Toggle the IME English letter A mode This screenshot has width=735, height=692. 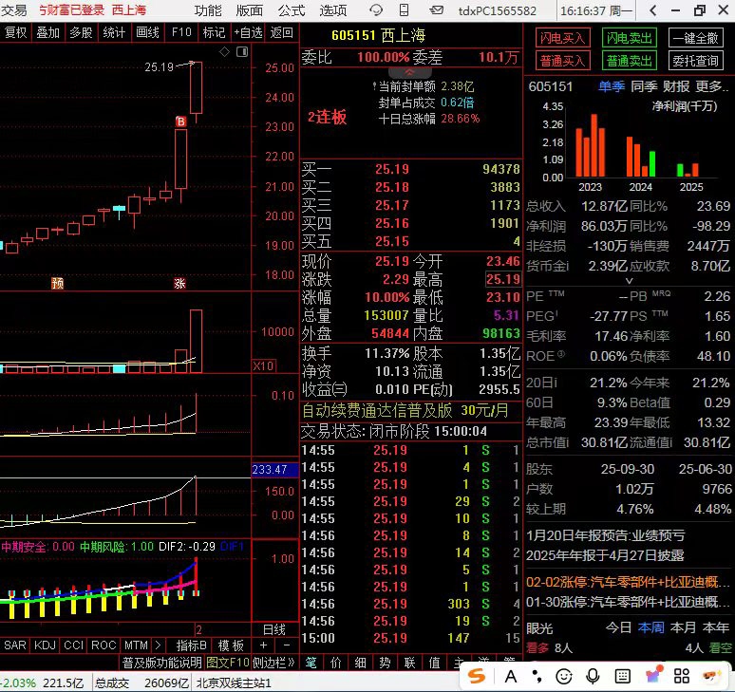point(511,676)
